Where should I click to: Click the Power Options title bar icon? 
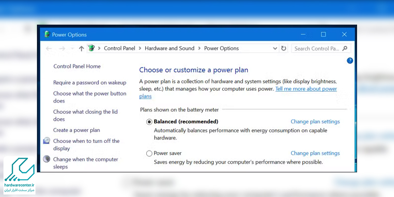point(47,34)
